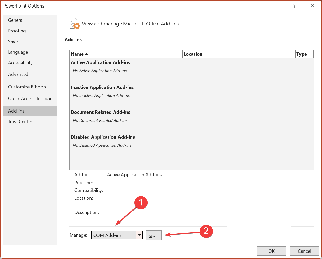Click the add-ins gear document icon
The height and width of the screenshot is (259, 322).
click(75, 23)
